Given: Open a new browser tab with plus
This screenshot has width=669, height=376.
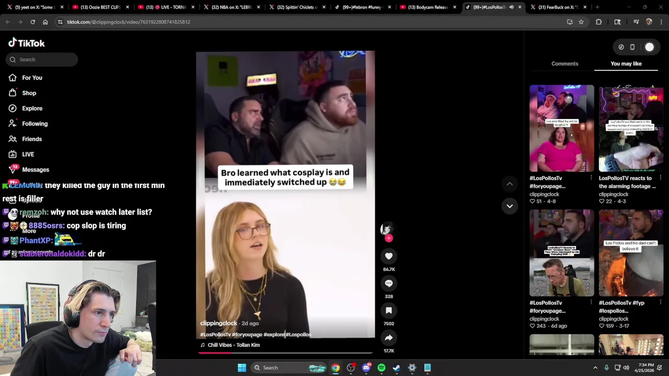Looking at the screenshot, I should pos(597,7).
